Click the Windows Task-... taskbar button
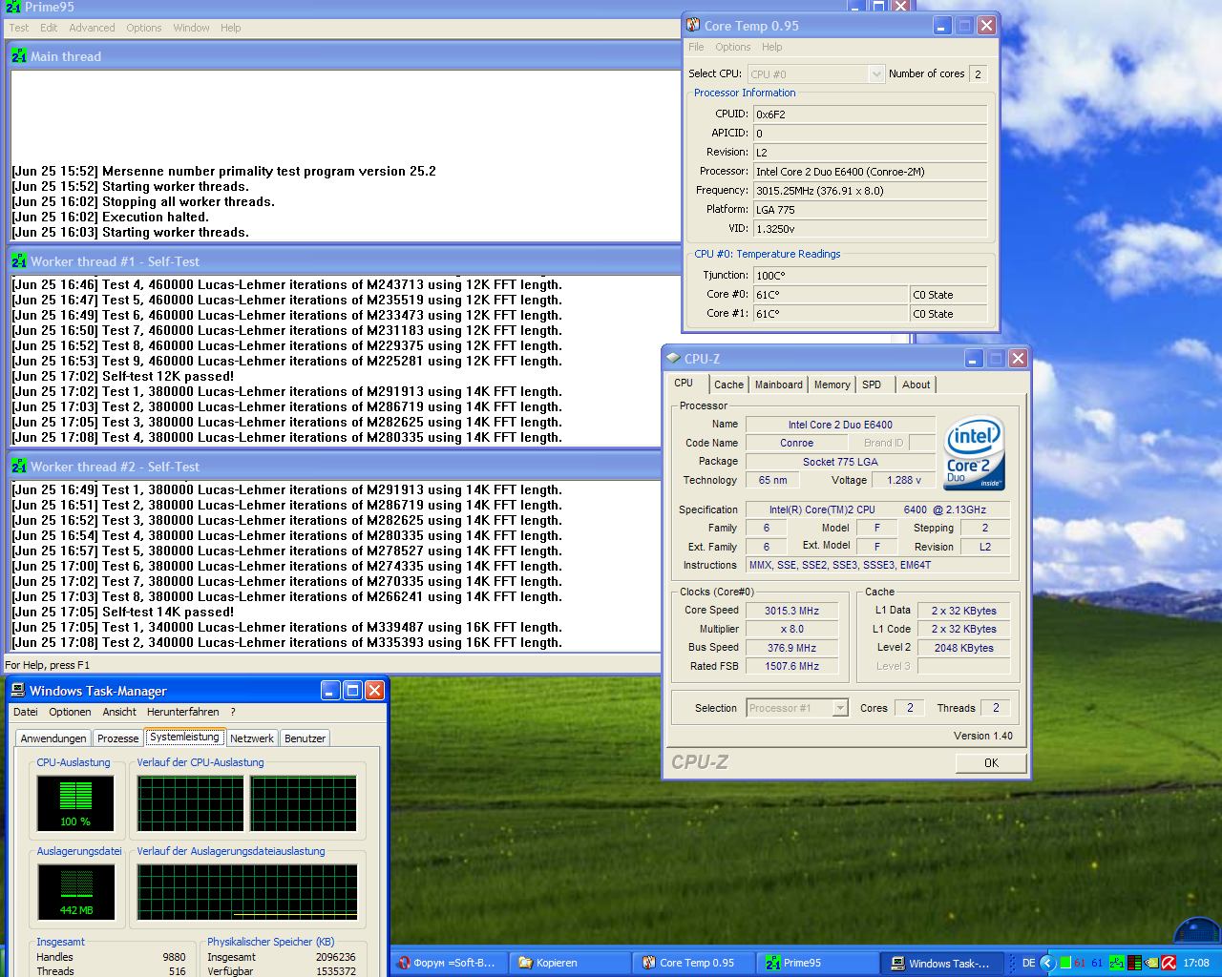Image resolution: width=1222 pixels, height=977 pixels. [x=943, y=963]
